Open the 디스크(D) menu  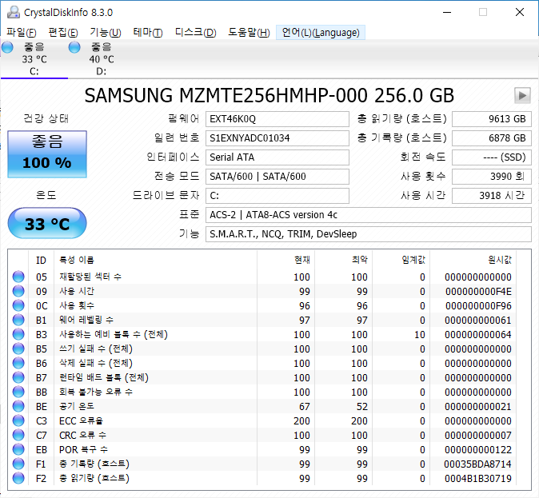tap(195, 33)
